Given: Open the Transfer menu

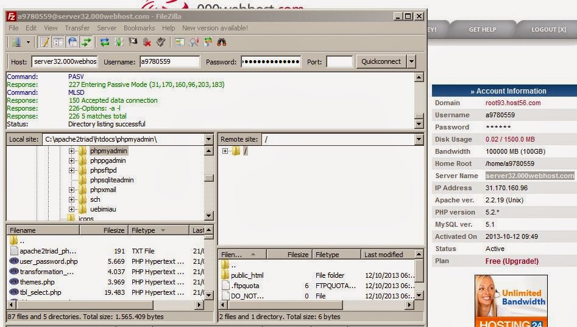Looking at the screenshot, I should [x=77, y=28].
